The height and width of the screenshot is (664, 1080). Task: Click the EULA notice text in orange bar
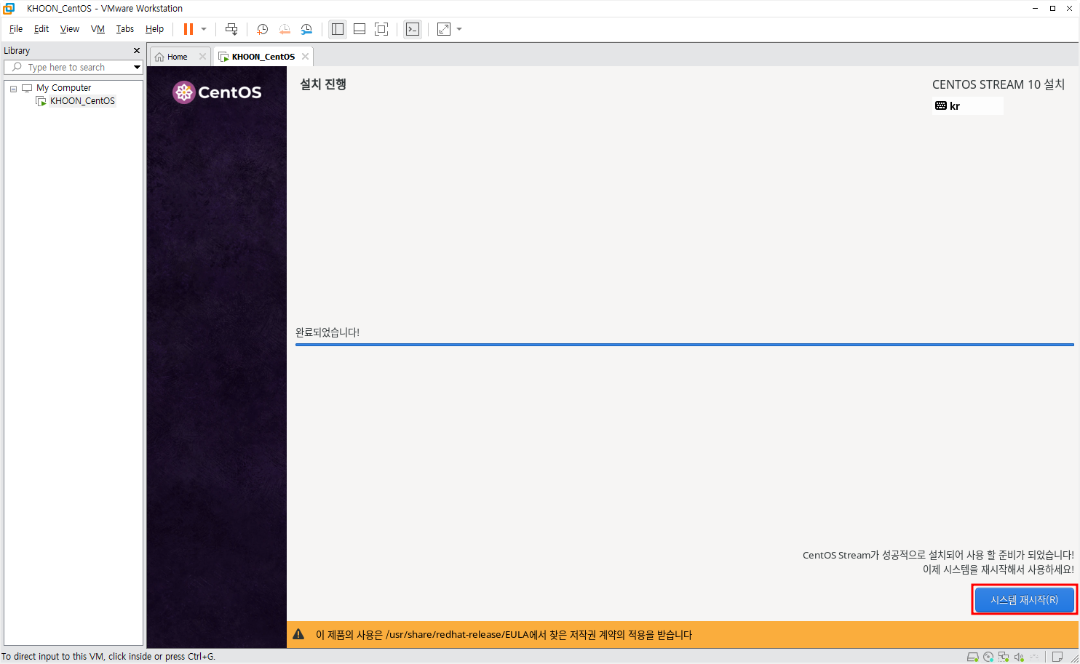coord(504,635)
